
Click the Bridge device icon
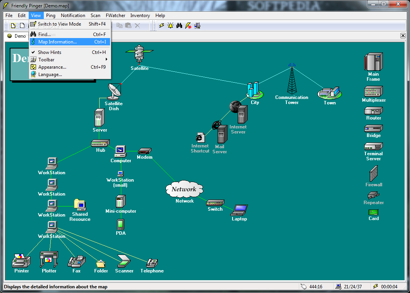pyautogui.click(x=374, y=128)
